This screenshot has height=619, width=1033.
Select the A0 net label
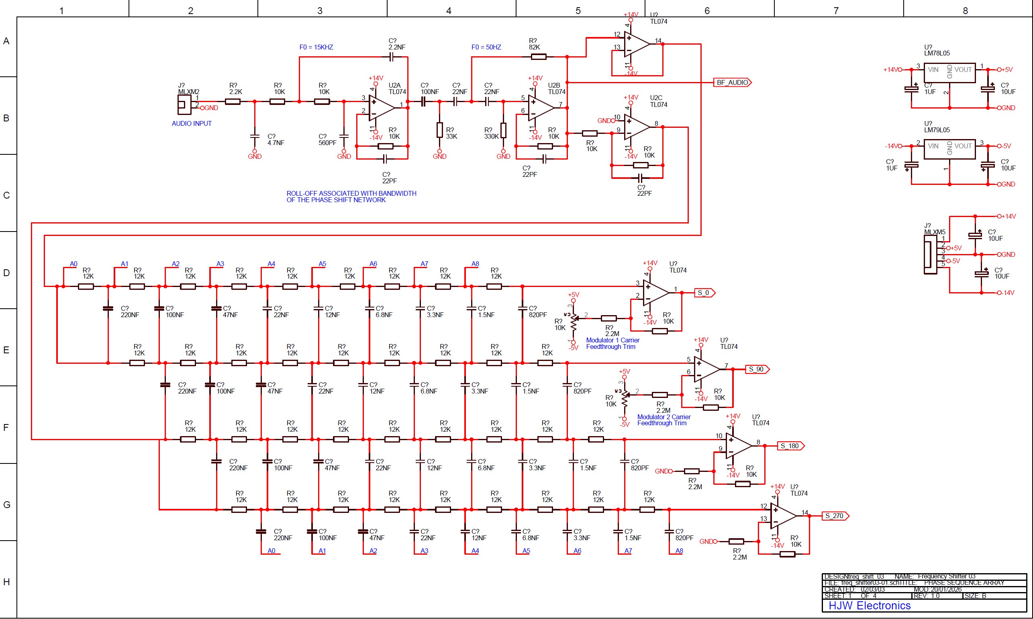(74, 264)
